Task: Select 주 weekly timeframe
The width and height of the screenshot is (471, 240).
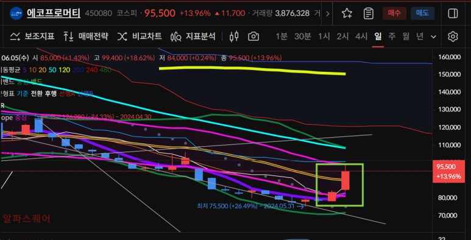Action: (x=392, y=37)
